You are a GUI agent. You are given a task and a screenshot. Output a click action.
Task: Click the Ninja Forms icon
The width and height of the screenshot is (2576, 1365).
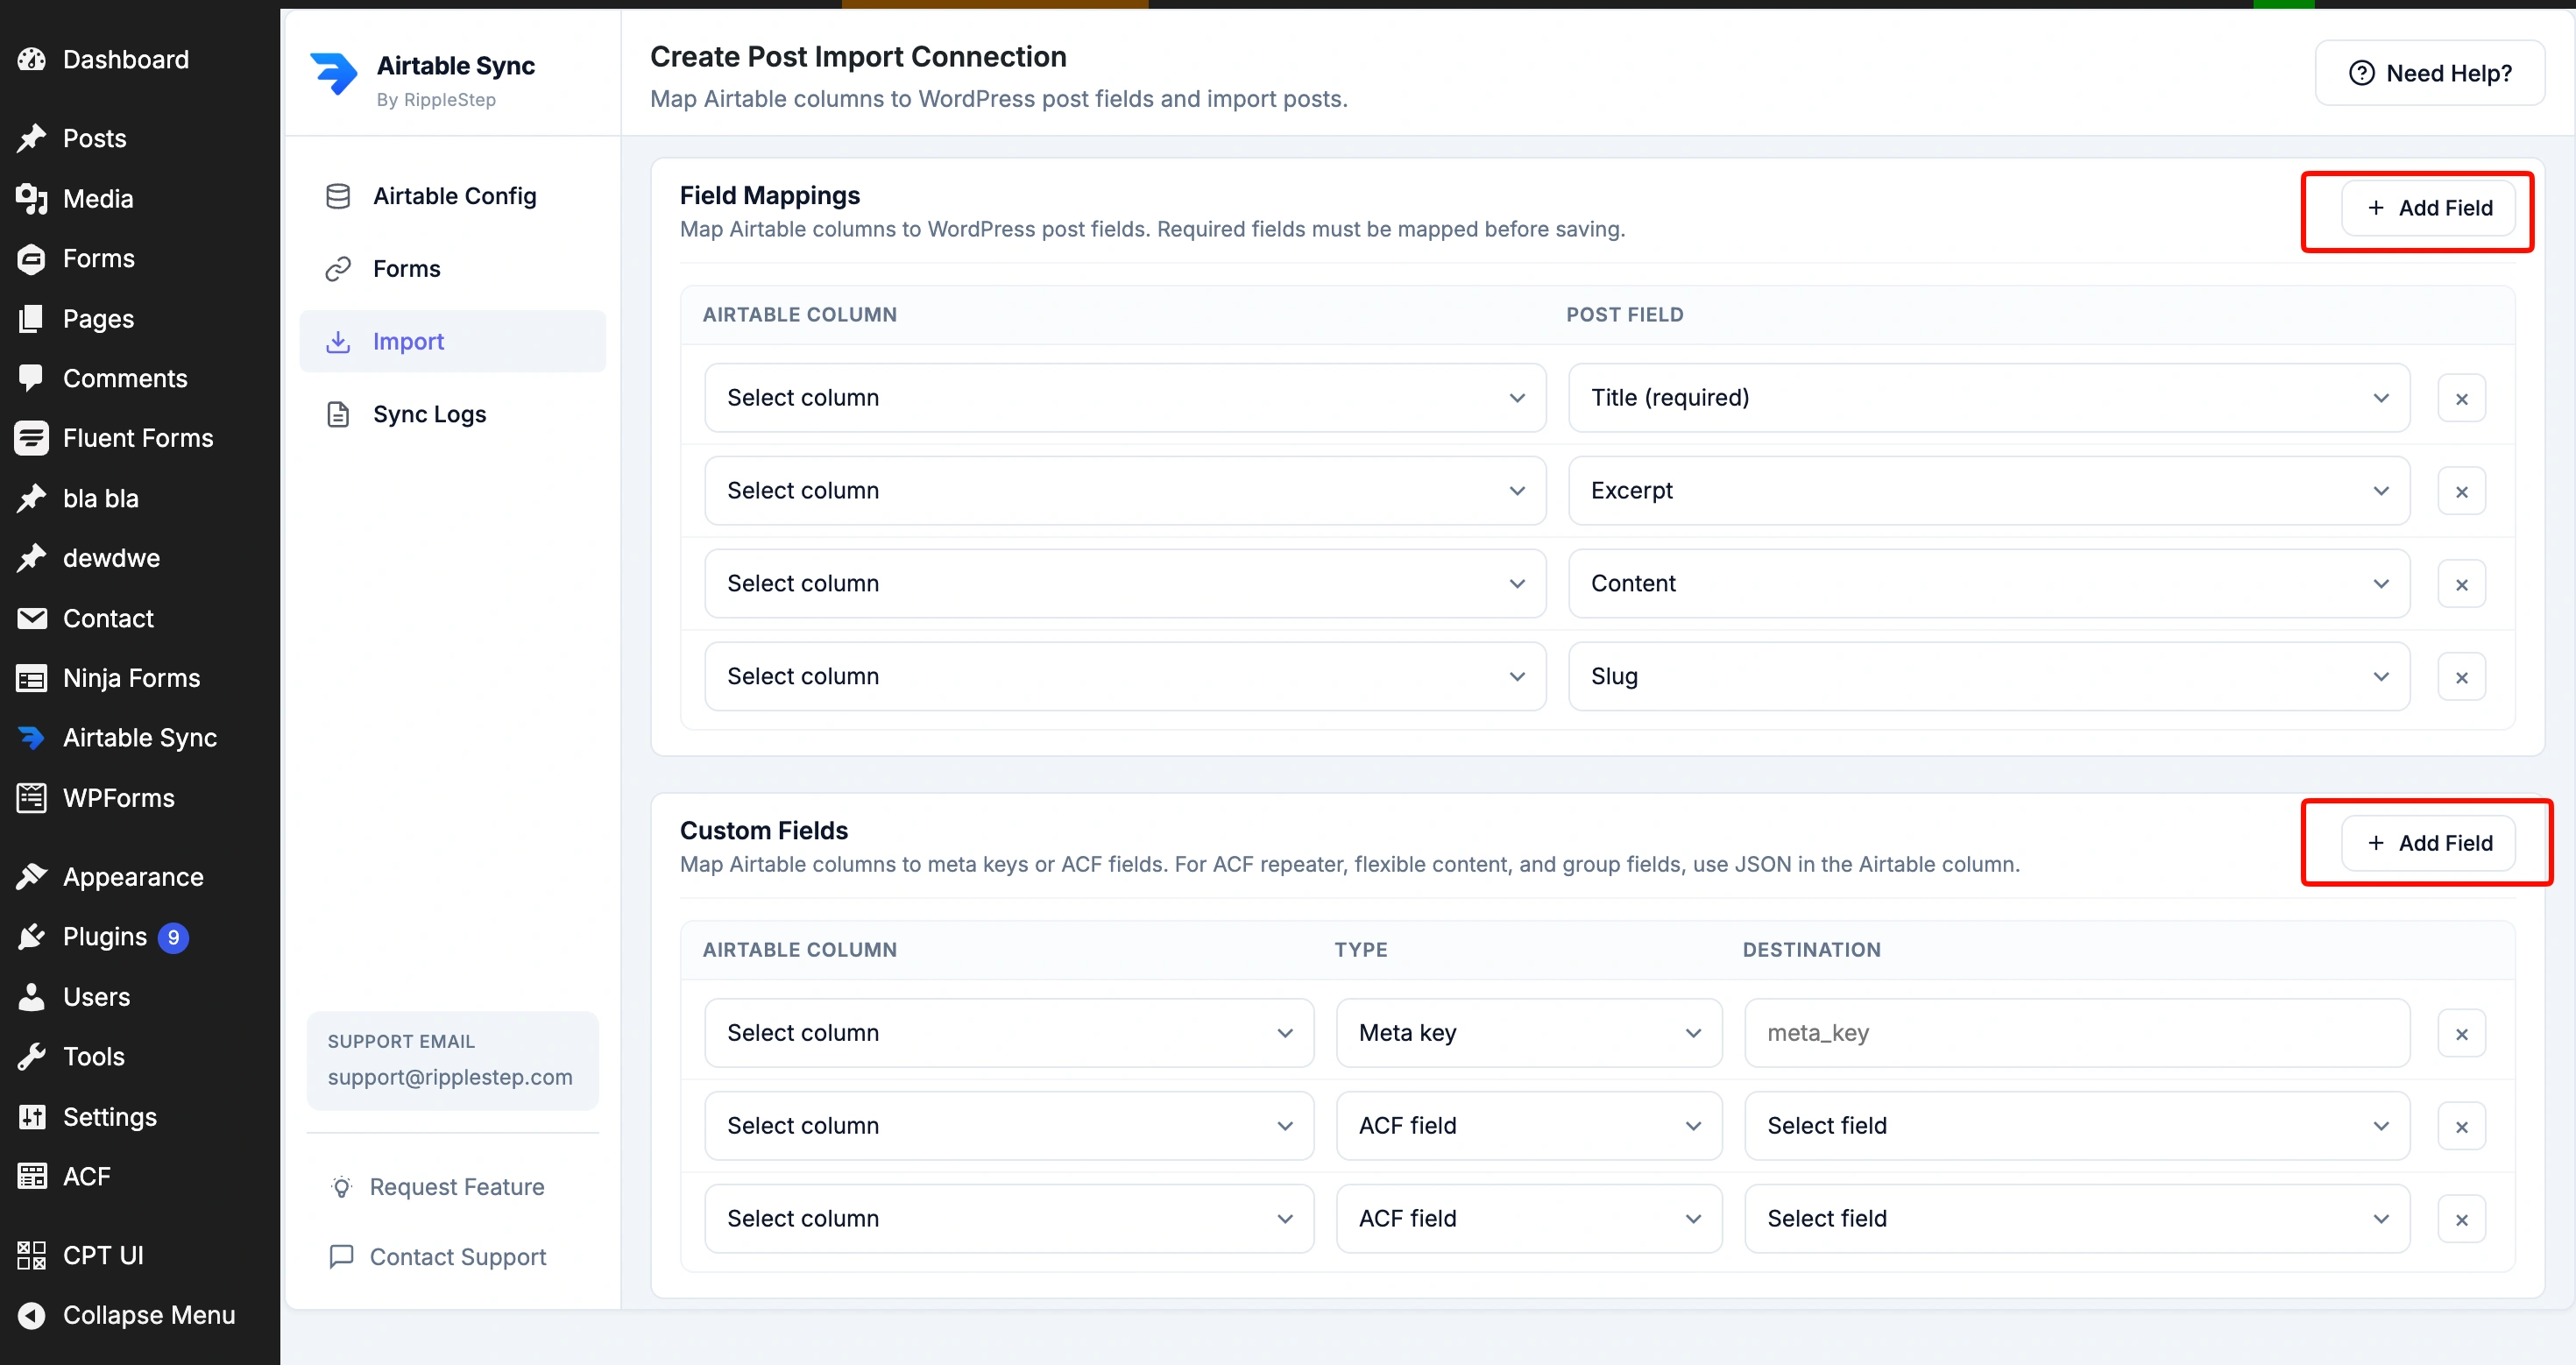pyautogui.click(x=32, y=678)
